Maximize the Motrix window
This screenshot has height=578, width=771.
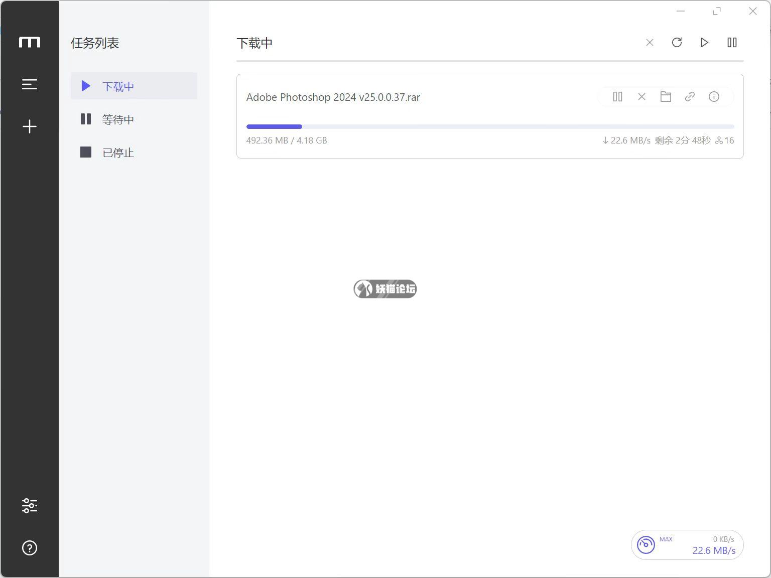coord(717,11)
